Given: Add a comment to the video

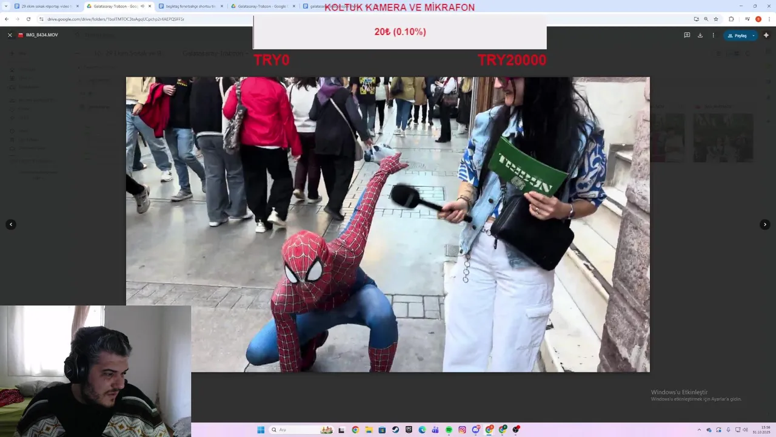Looking at the screenshot, I should [x=687, y=35].
